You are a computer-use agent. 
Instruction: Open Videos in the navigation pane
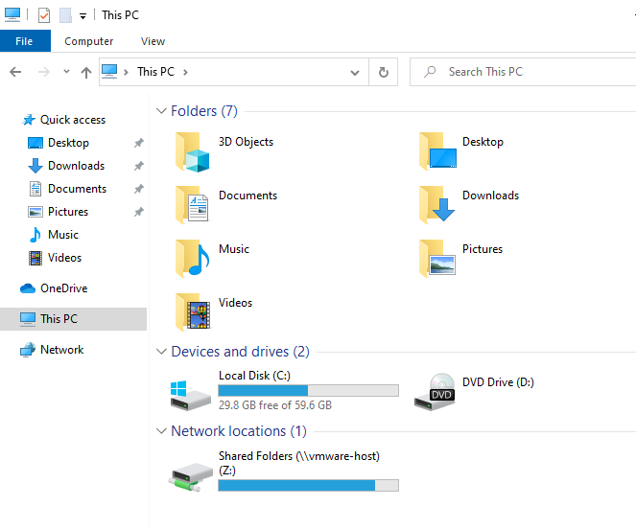tap(56, 258)
